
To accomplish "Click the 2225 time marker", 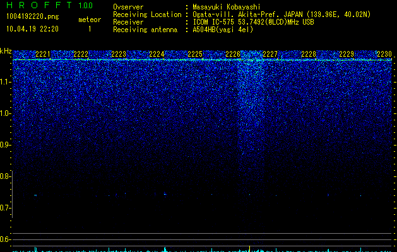I will (x=195, y=54).
